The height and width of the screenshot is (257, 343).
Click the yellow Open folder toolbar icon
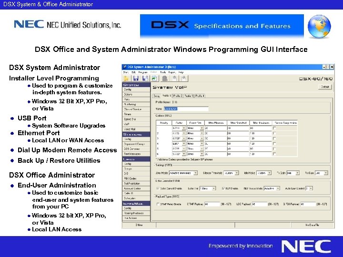point(126,78)
